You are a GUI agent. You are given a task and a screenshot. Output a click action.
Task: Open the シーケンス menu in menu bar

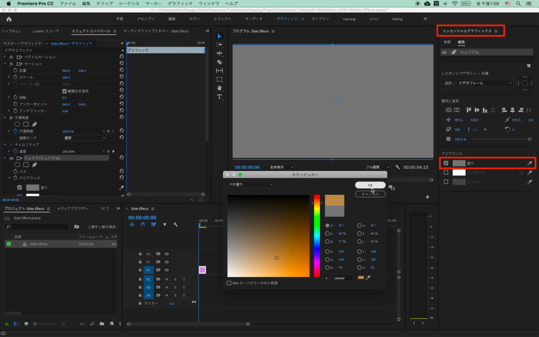coord(129,4)
